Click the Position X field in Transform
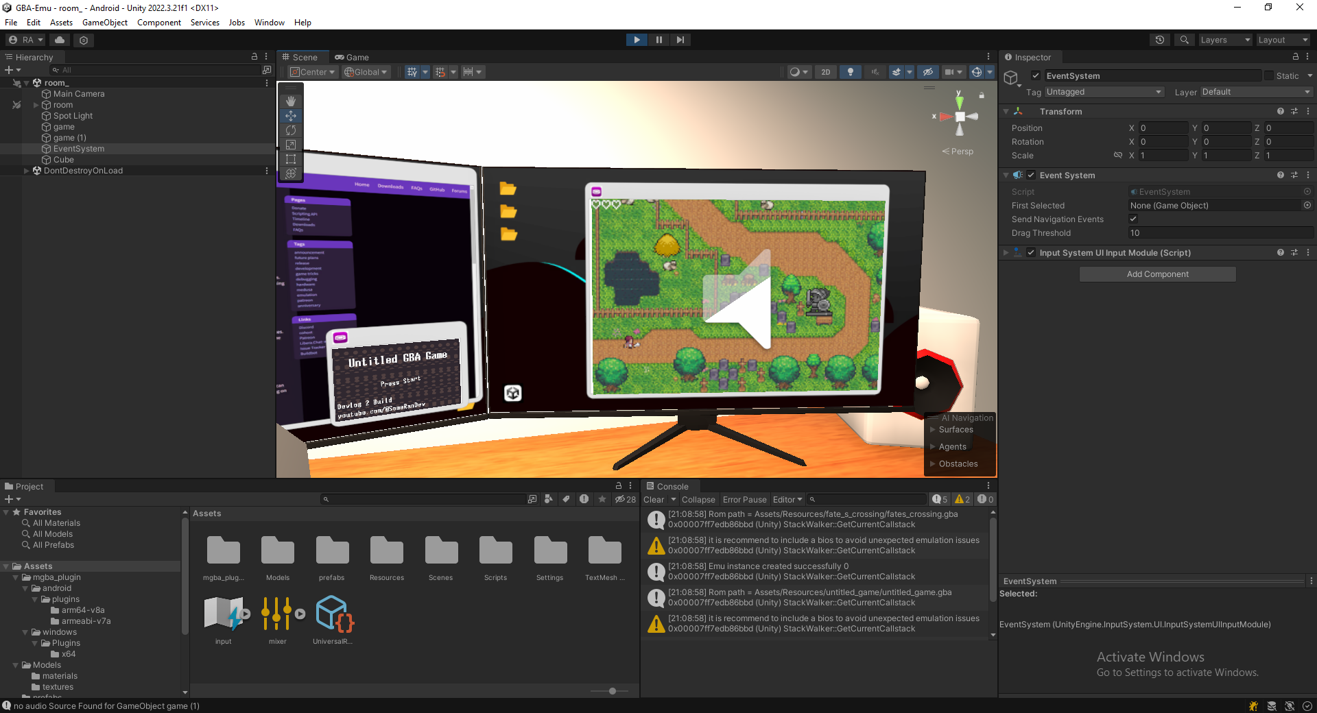This screenshot has height=713, width=1317. pyautogui.click(x=1163, y=128)
